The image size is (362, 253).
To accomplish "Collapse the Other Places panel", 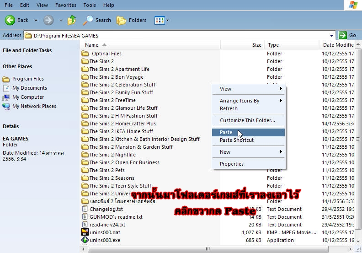I will point(17,66).
